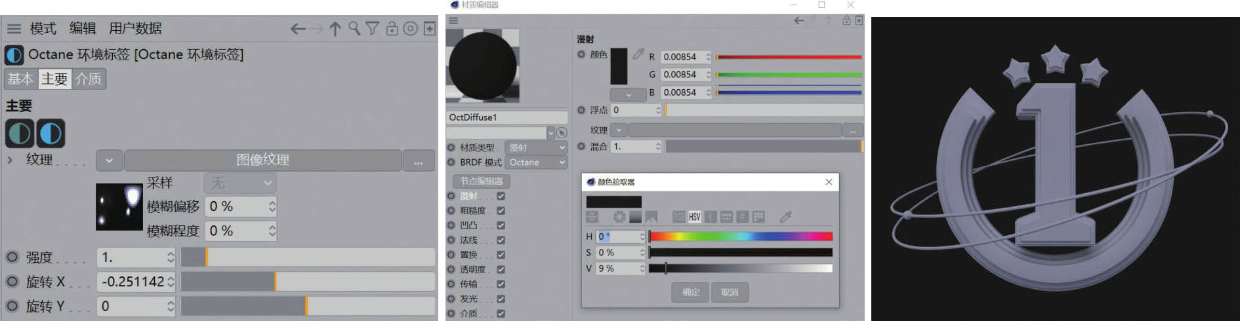Screen dimensions: 1240x321
Task: Uncheck the 粗糙度 channel checkbox
Action: coord(501,210)
